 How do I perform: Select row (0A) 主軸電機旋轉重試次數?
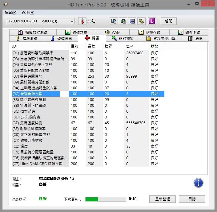88,88
